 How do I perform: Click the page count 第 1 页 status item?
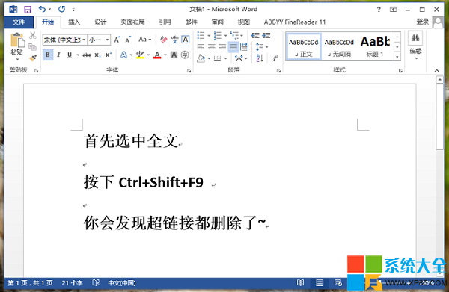point(30,283)
